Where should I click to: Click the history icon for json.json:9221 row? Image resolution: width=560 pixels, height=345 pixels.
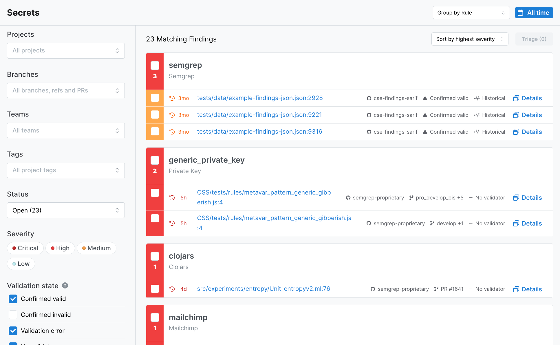(x=172, y=115)
